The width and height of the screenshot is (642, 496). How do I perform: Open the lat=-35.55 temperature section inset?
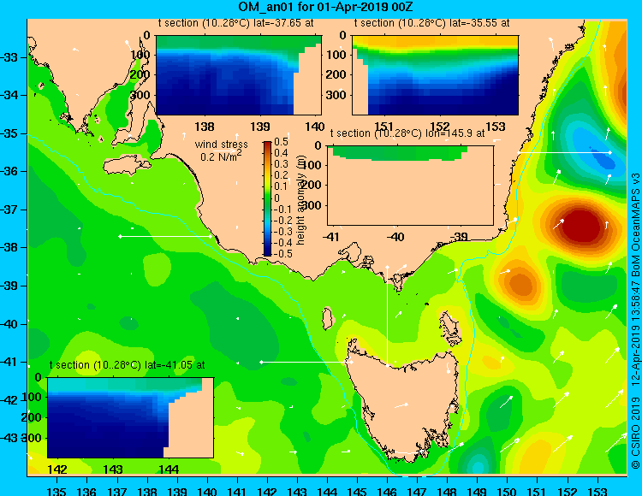pyautogui.click(x=435, y=75)
